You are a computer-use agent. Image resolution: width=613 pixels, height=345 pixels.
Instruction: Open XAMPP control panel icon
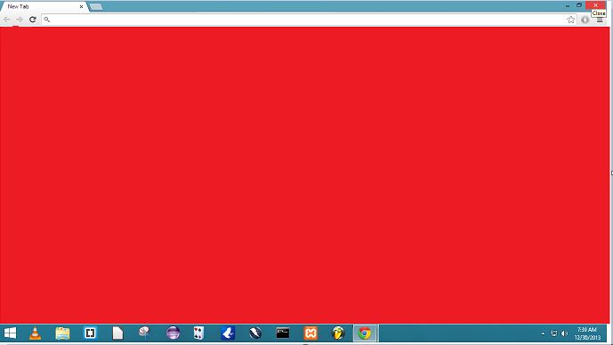pyautogui.click(x=311, y=333)
